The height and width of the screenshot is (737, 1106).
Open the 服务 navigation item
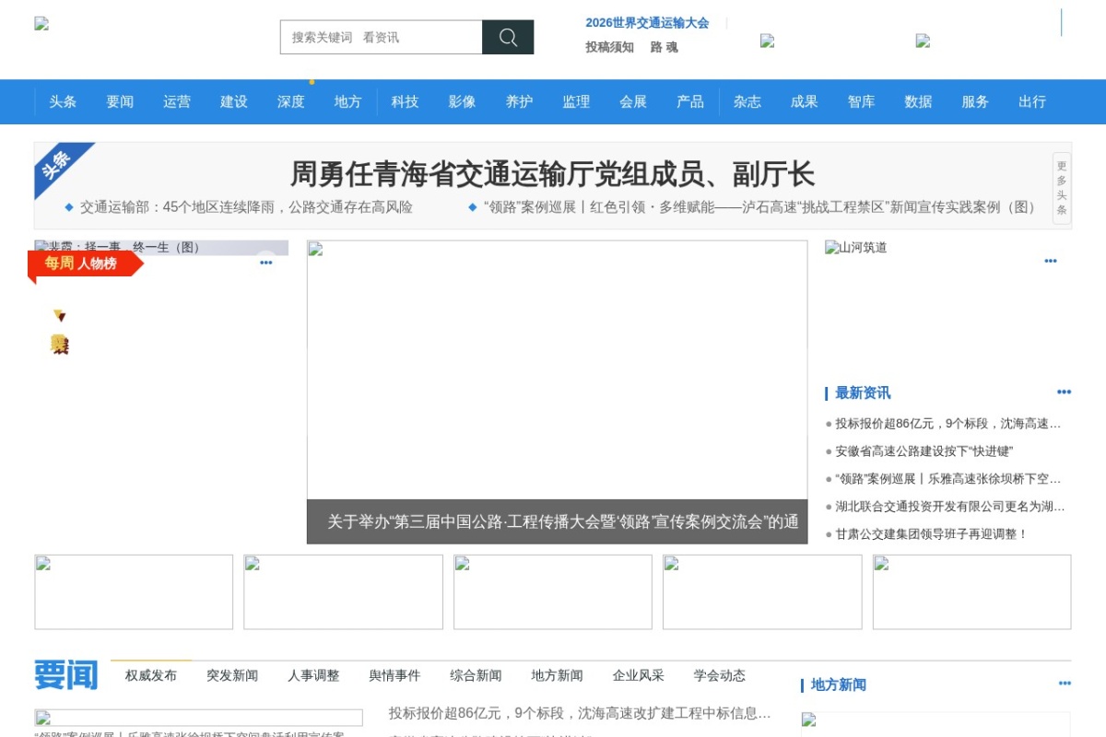click(x=975, y=101)
